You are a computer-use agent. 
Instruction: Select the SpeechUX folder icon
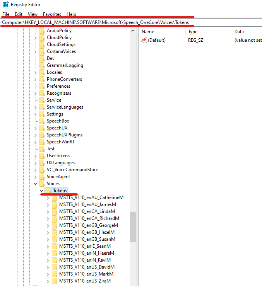point(42,128)
